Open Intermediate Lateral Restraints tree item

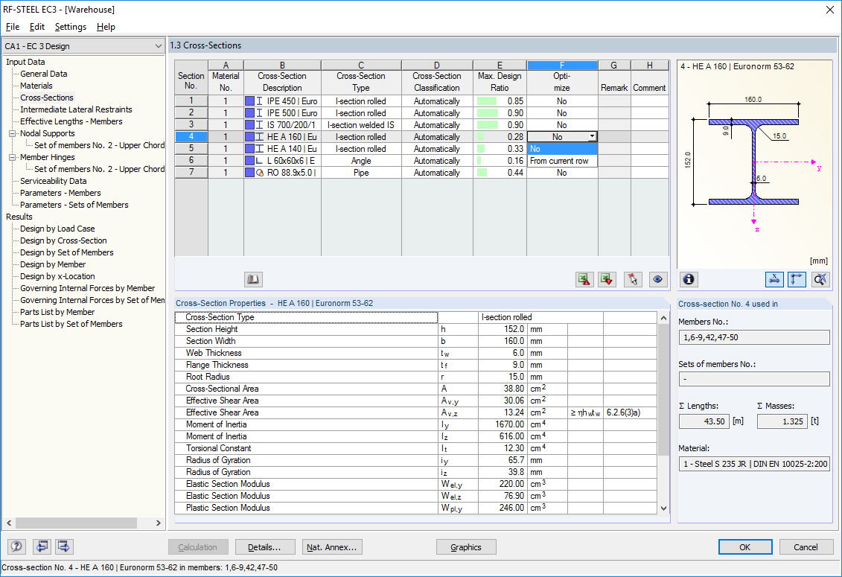76,109
